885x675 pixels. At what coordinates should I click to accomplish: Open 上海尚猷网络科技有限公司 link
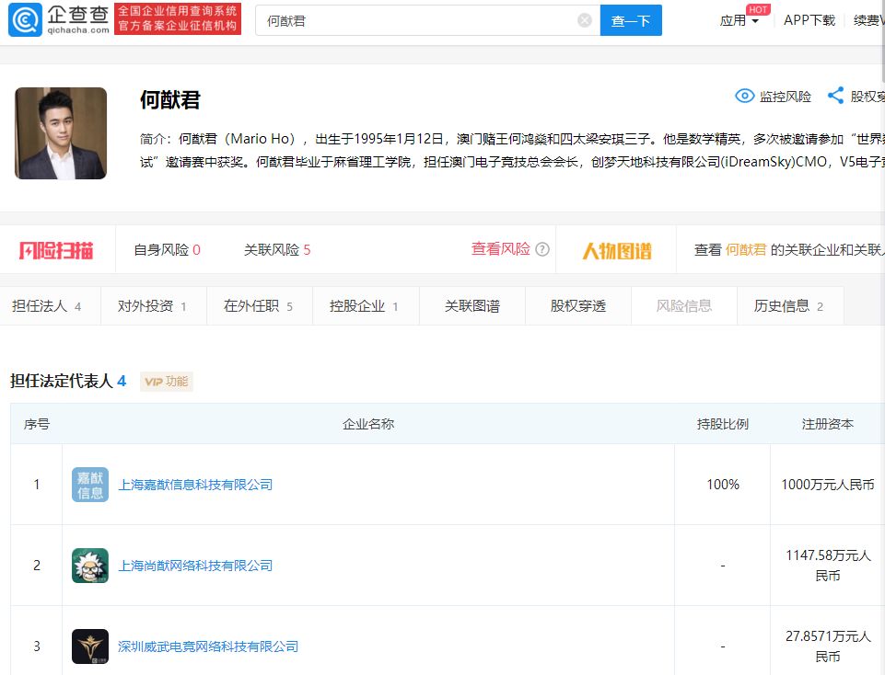(195, 566)
